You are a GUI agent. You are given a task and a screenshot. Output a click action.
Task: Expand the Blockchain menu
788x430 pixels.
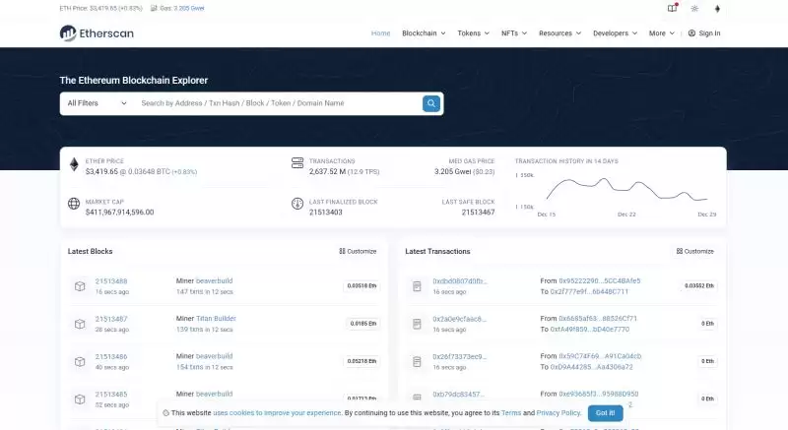[424, 33]
